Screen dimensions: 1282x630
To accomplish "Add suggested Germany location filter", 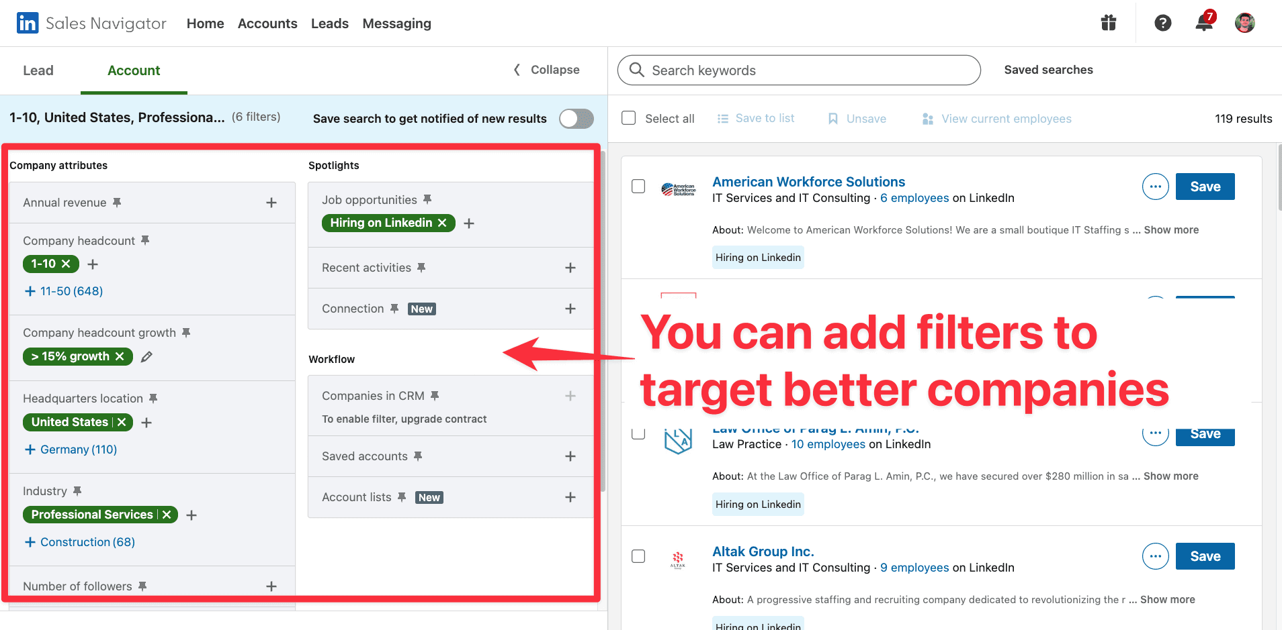I will [71, 450].
